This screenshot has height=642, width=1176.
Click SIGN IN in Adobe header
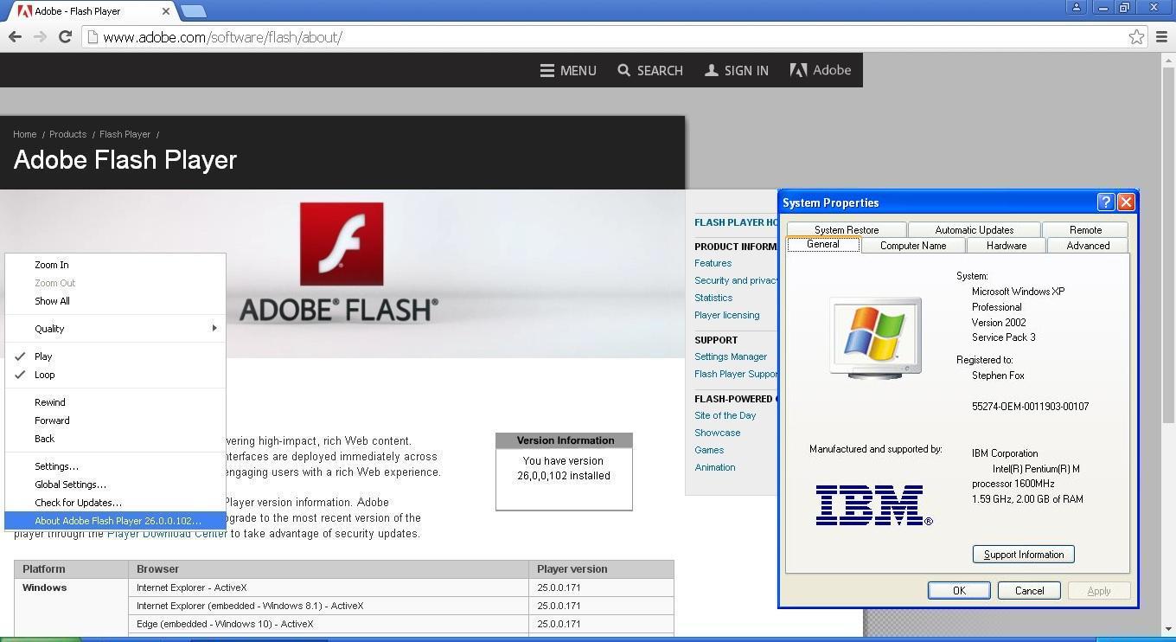click(736, 70)
